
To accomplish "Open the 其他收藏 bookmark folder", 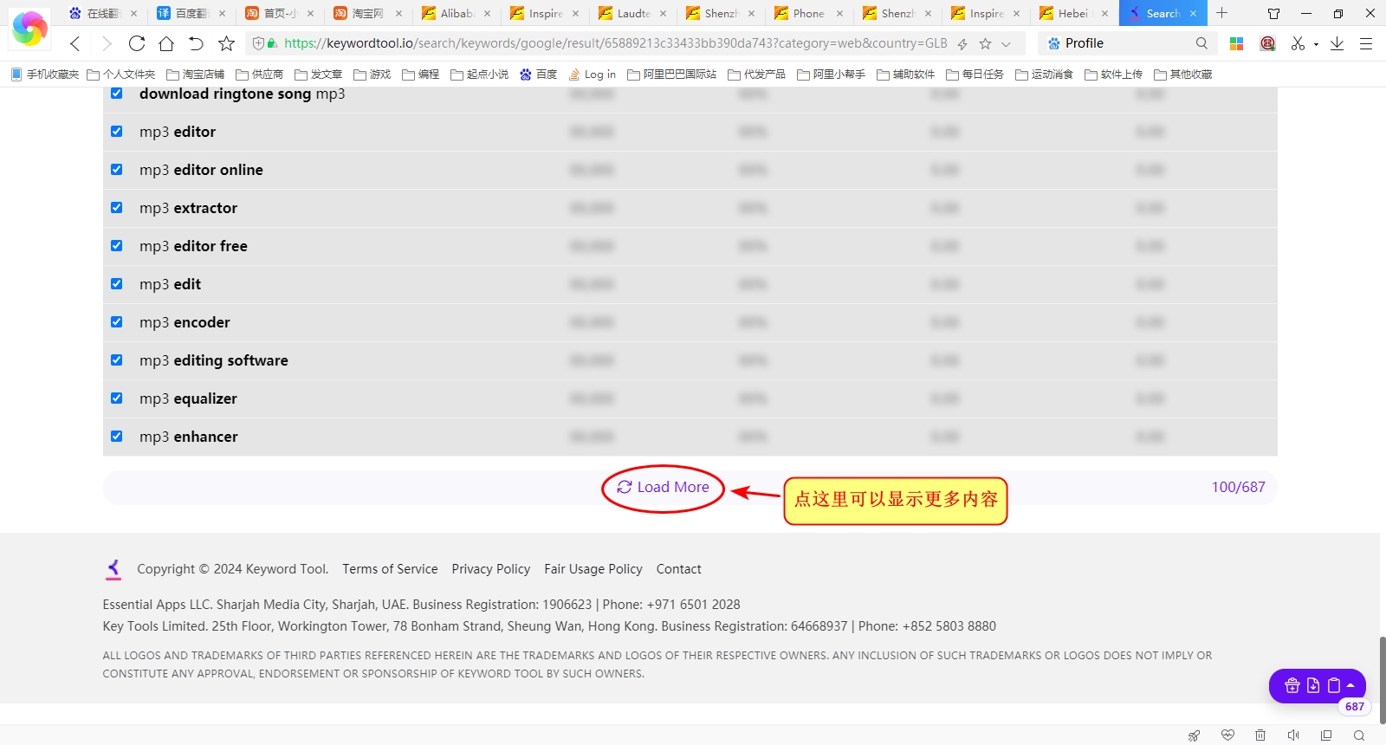I will coord(1183,74).
